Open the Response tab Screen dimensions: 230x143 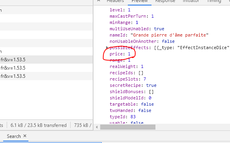pos(165,1)
